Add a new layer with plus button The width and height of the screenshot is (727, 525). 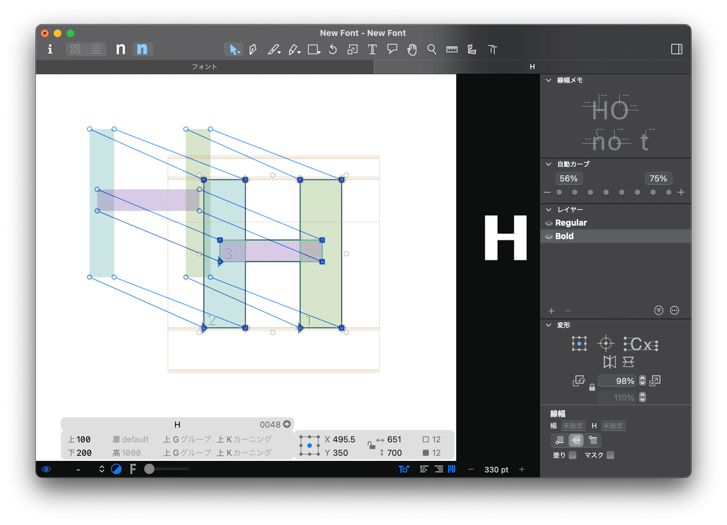click(551, 311)
